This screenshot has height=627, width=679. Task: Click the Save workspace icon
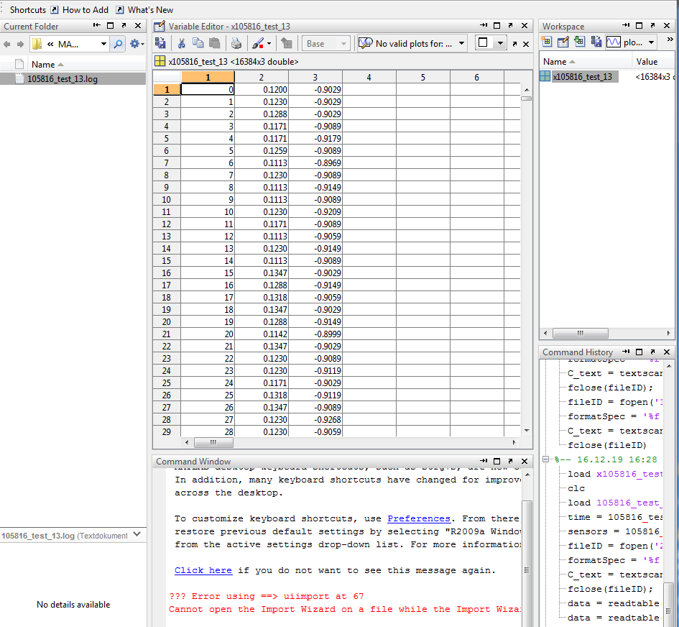click(595, 42)
